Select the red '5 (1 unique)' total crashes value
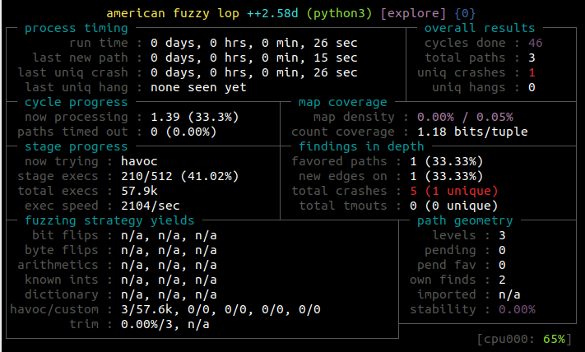 coord(453,191)
